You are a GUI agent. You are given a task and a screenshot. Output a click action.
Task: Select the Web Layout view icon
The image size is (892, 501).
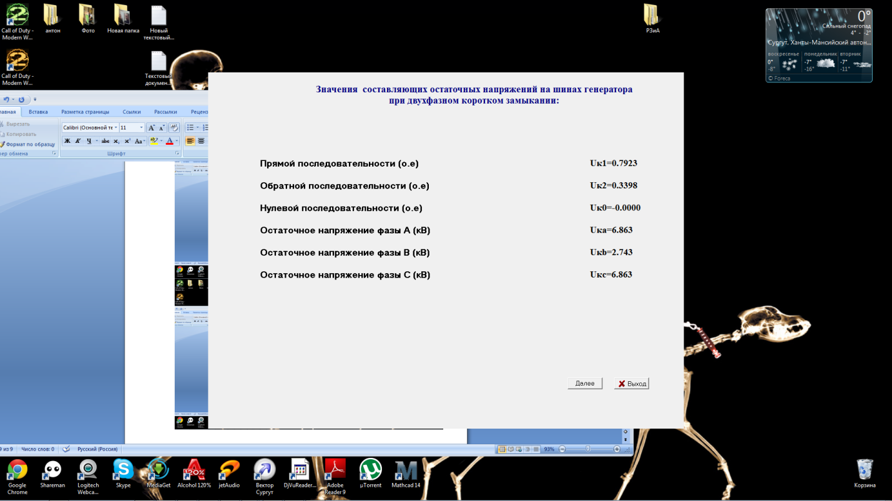pyautogui.click(x=519, y=449)
